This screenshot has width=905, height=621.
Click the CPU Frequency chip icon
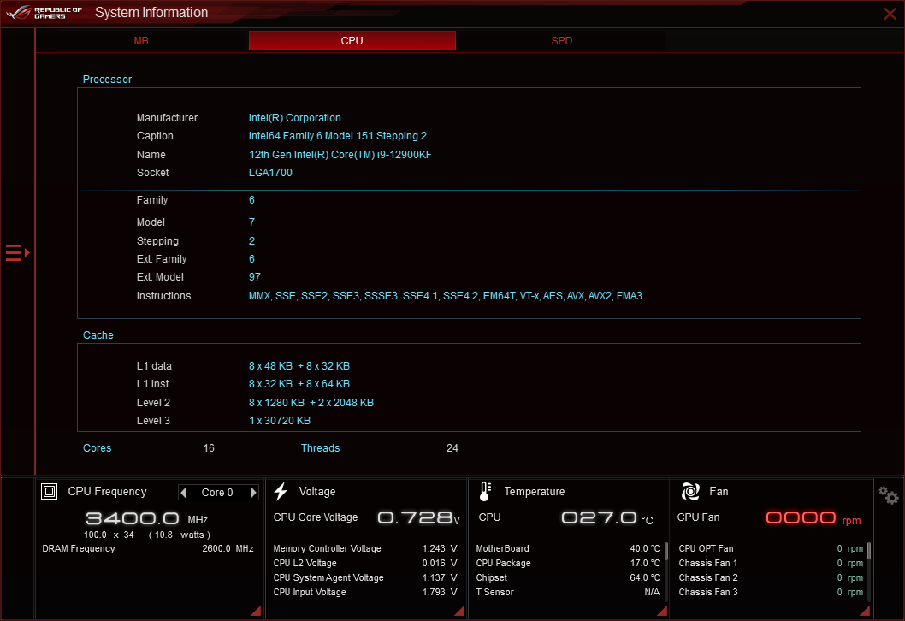pyautogui.click(x=49, y=492)
